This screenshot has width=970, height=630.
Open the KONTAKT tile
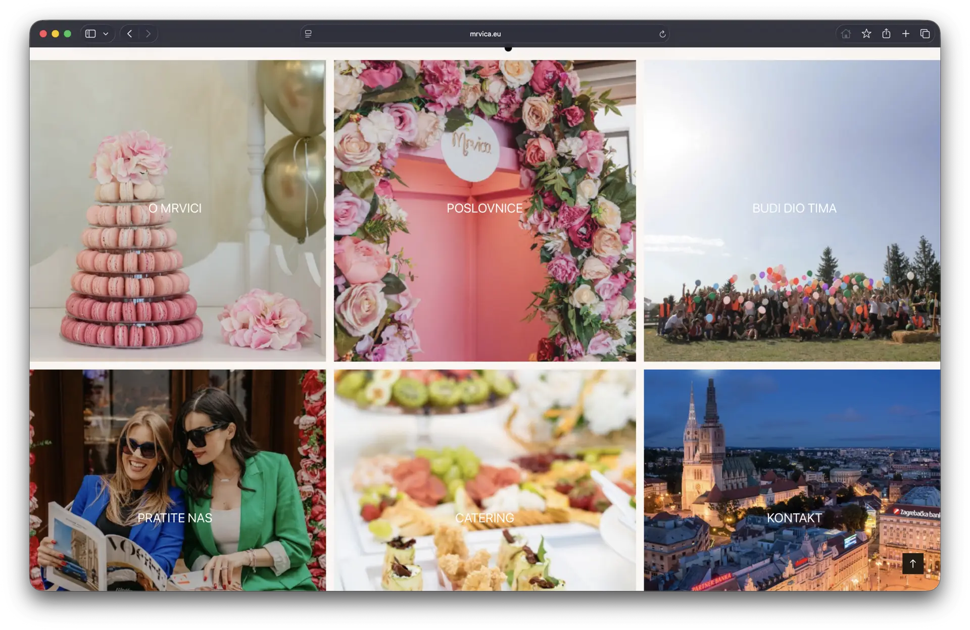[x=794, y=518]
